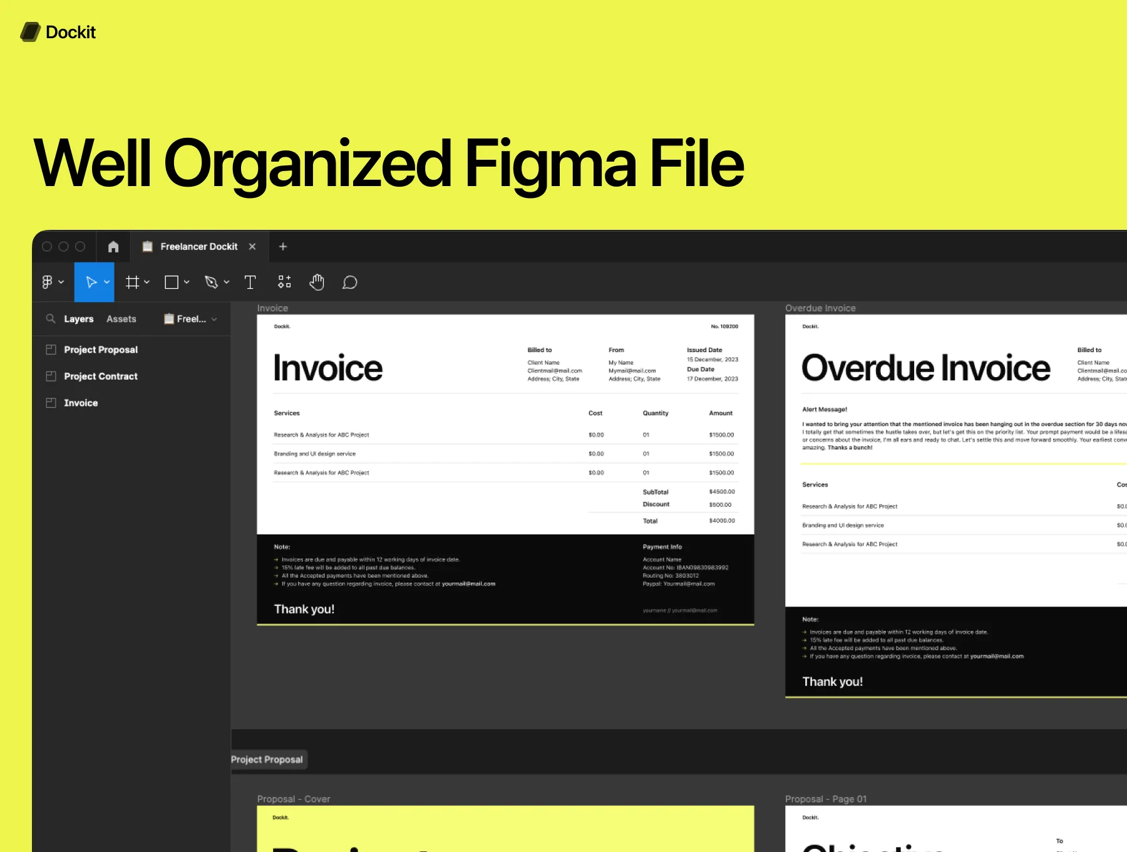Click the Overdue Invoice heading
Viewport: 1127px width, 852px height.
click(x=926, y=368)
